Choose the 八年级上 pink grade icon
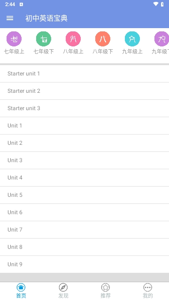This screenshot has width=169, height=300. click(x=73, y=39)
